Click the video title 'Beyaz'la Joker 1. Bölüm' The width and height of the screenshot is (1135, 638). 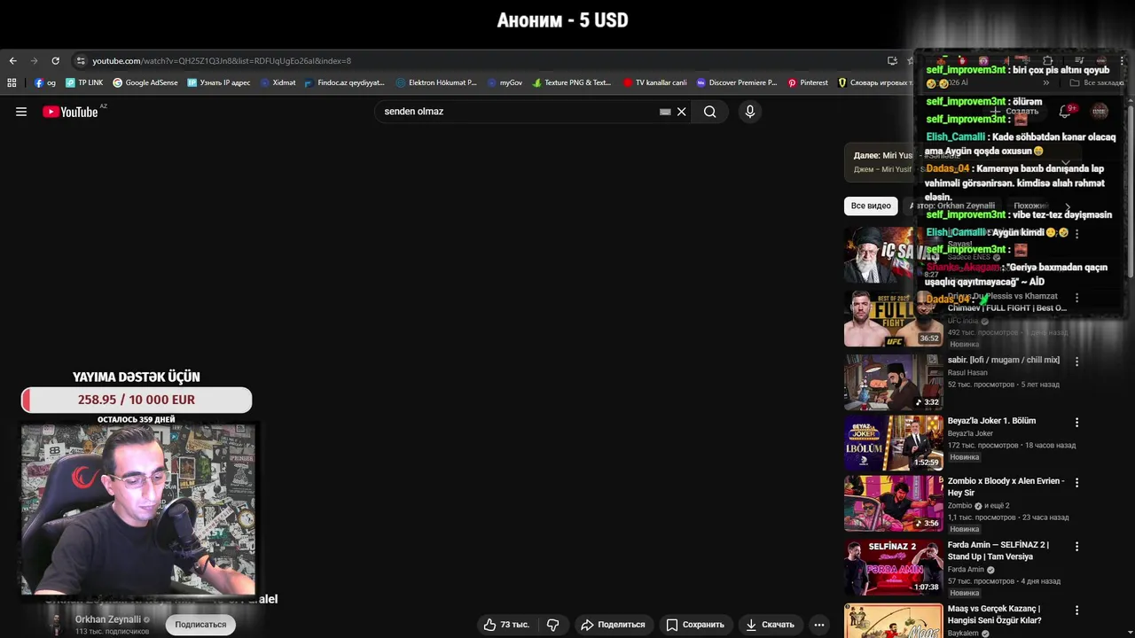(991, 421)
